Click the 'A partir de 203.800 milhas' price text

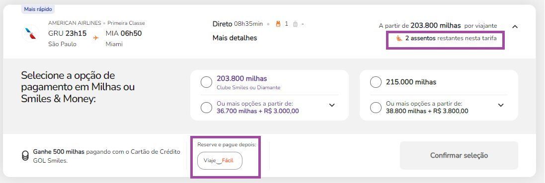(x=419, y=26)
